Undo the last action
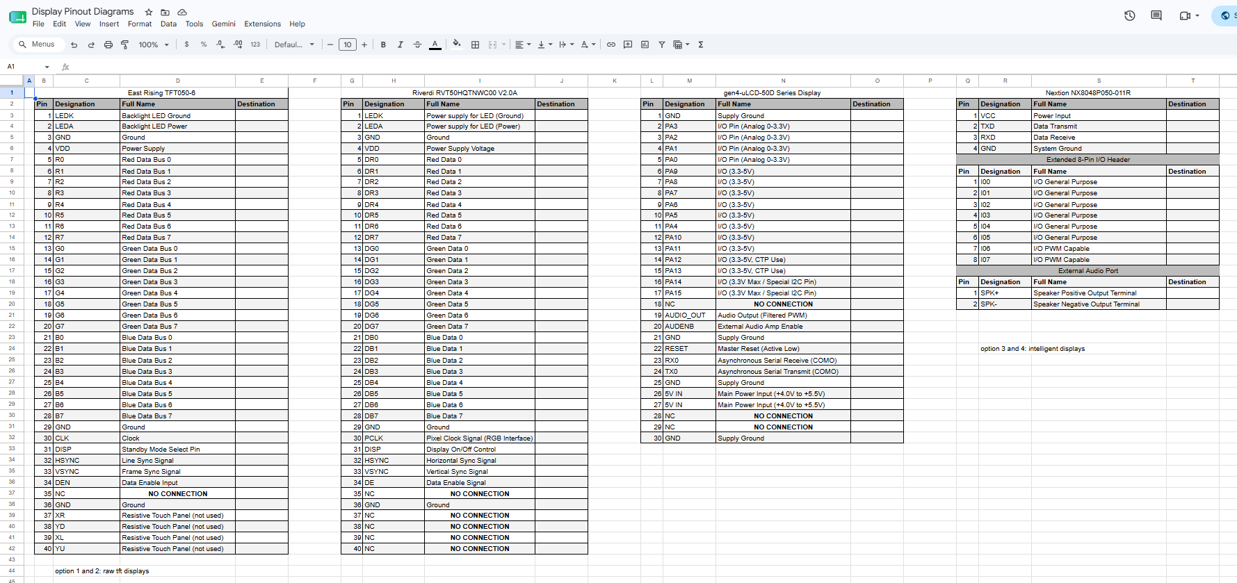 74,44
